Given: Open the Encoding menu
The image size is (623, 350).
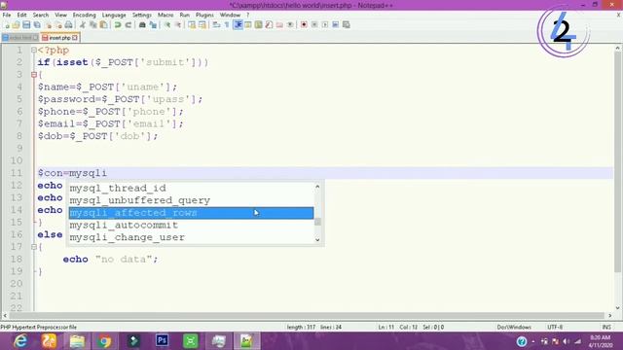Looking at the screenshot, I should click(x=85, y=16).
